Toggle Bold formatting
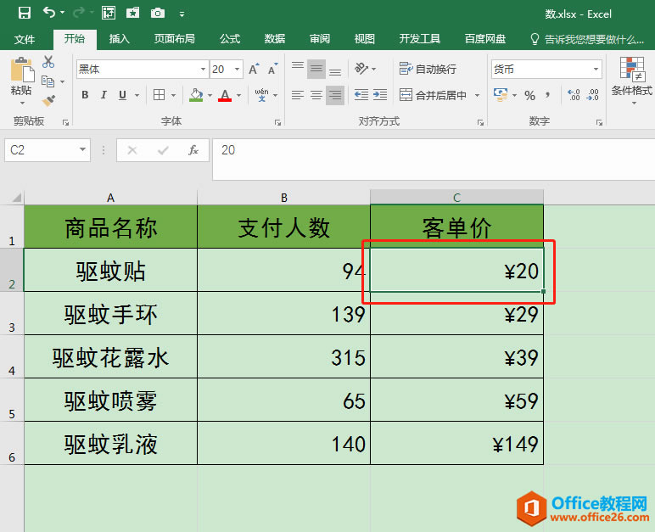655x532 pixels. coord(85,95)
